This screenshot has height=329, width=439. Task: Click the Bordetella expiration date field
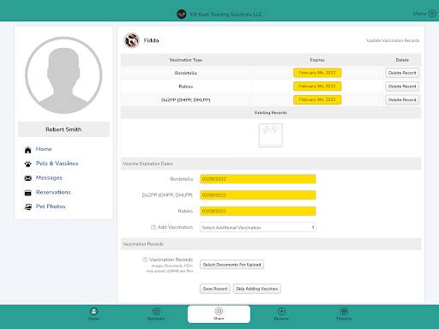[258, 179]
